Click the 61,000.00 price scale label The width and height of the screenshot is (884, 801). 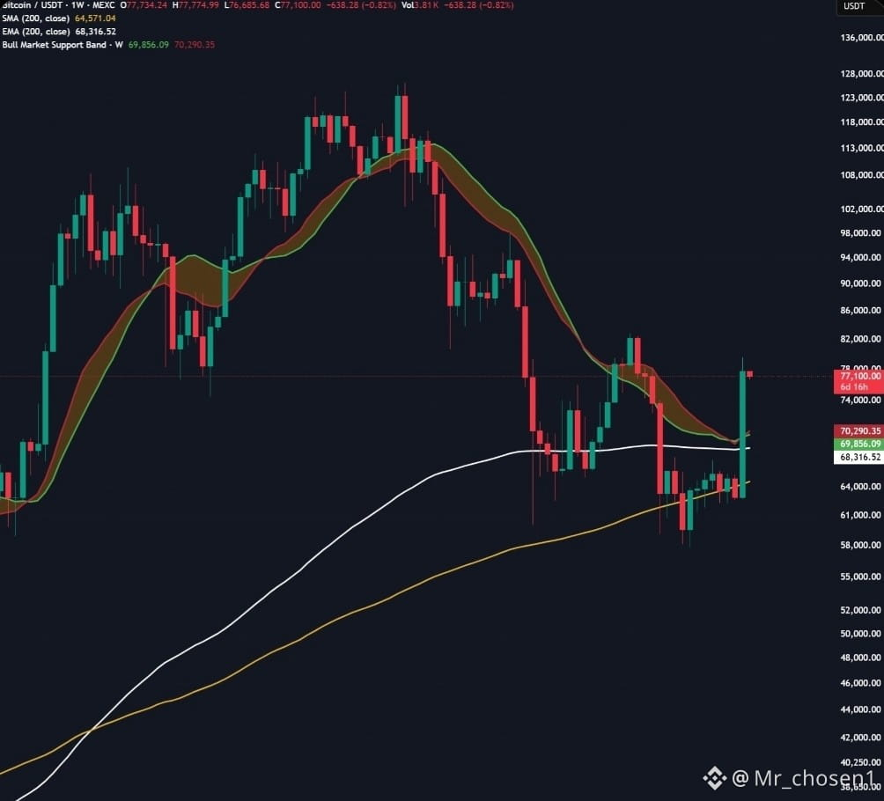click(x=861, y=515)
